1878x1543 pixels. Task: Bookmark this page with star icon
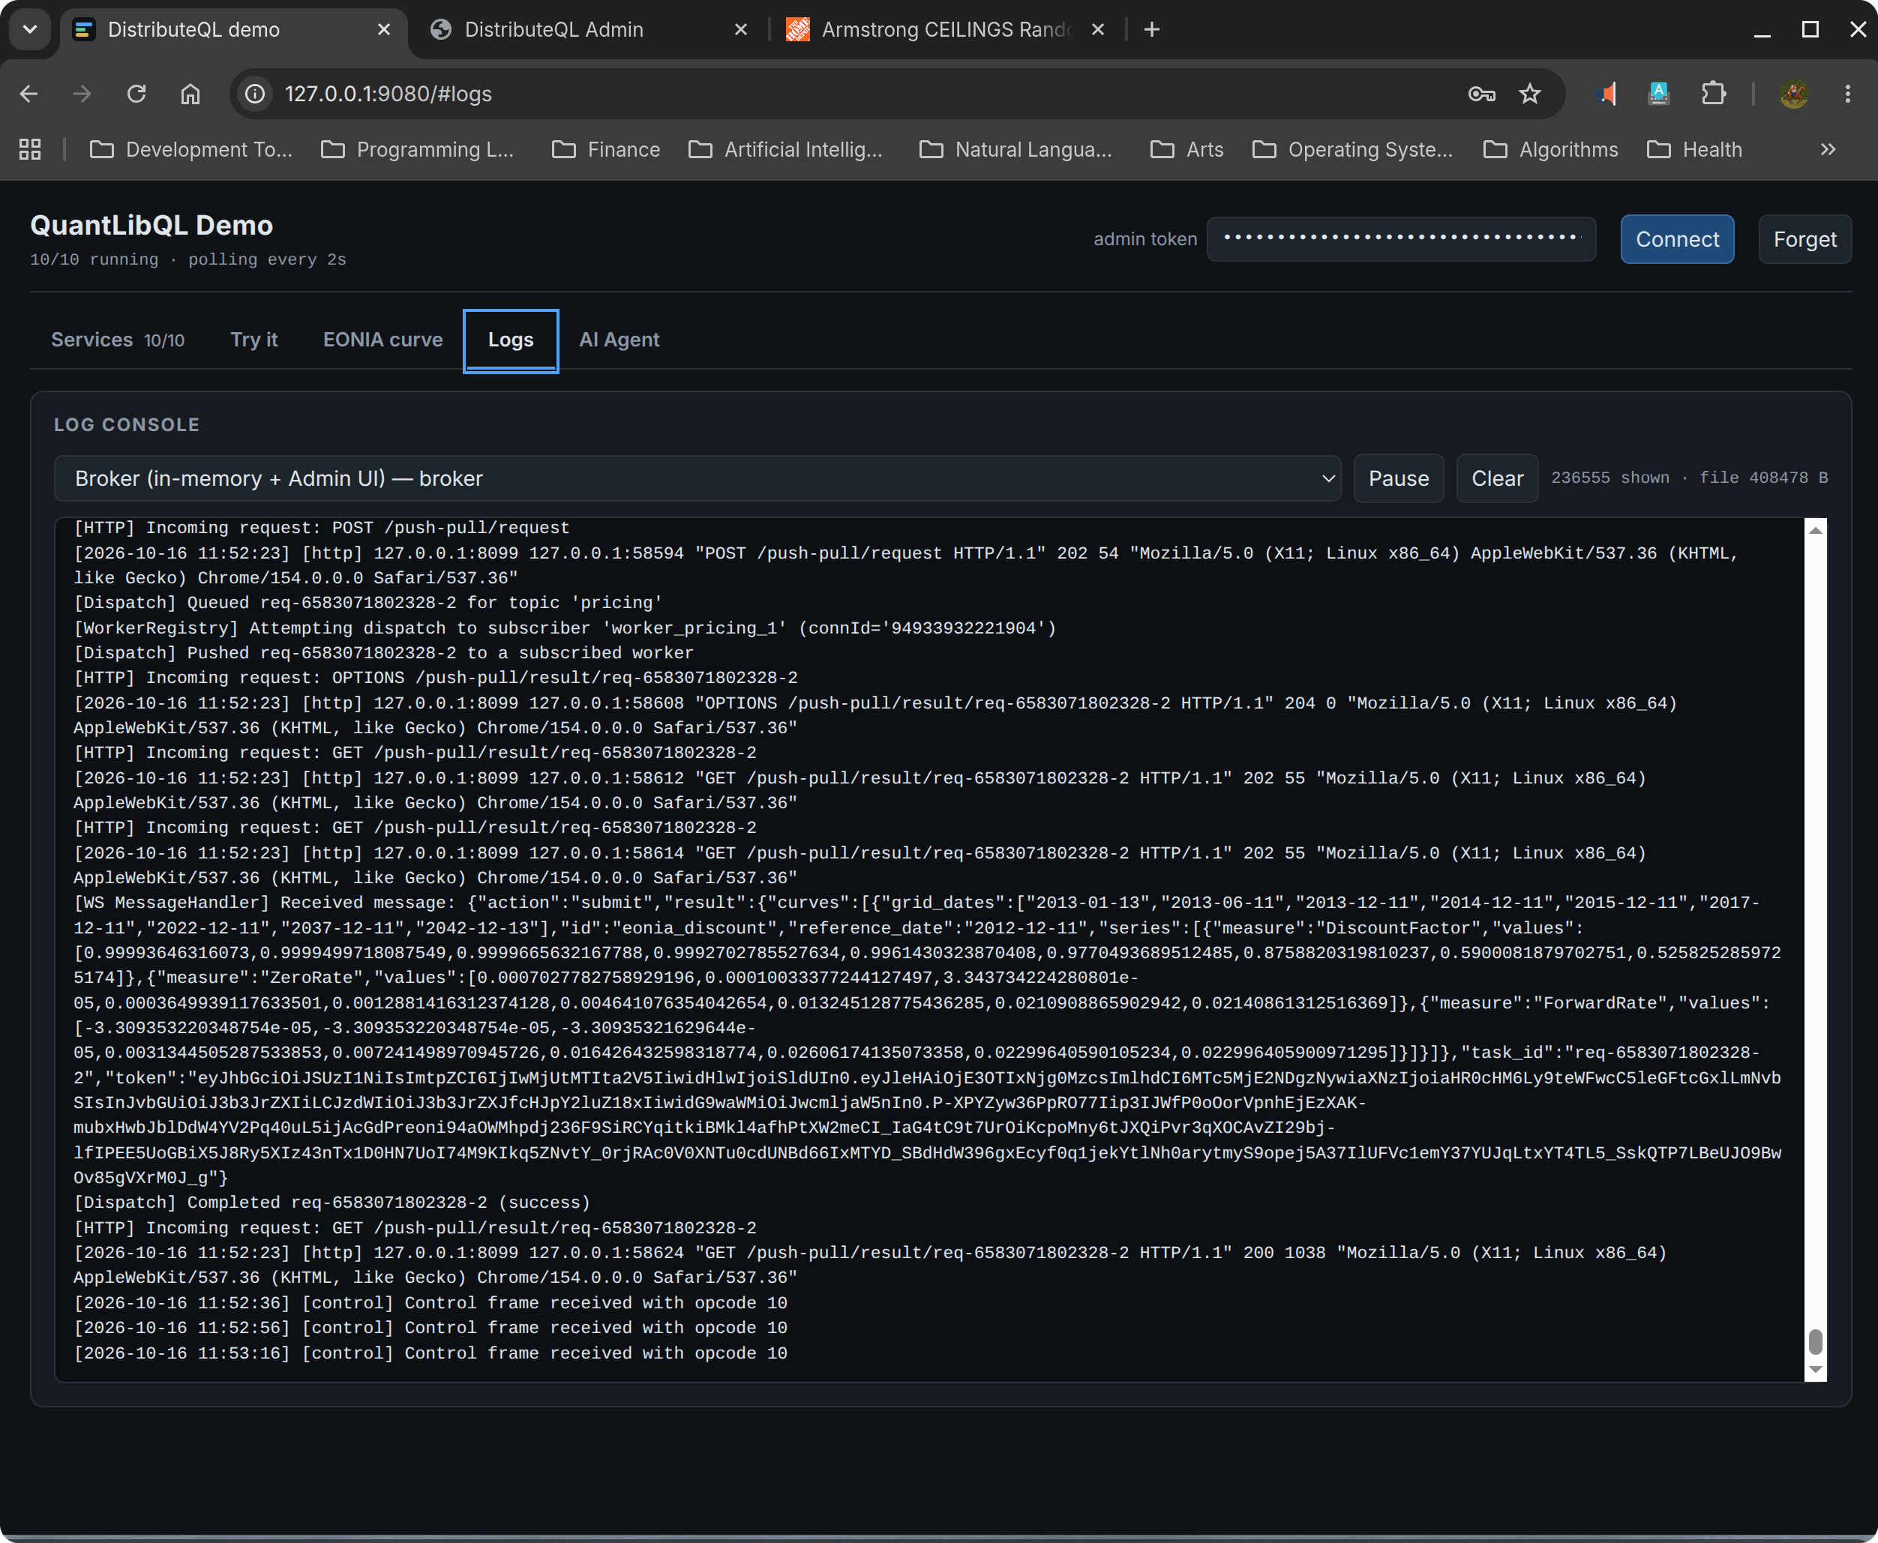[x=1529, y=93]
